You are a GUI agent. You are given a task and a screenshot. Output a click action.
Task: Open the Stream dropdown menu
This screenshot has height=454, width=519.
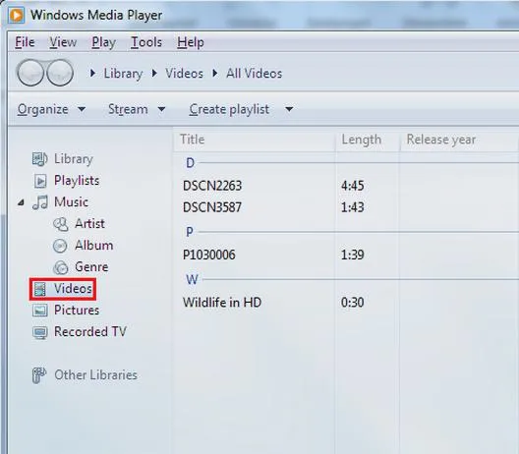click(161, 109)
